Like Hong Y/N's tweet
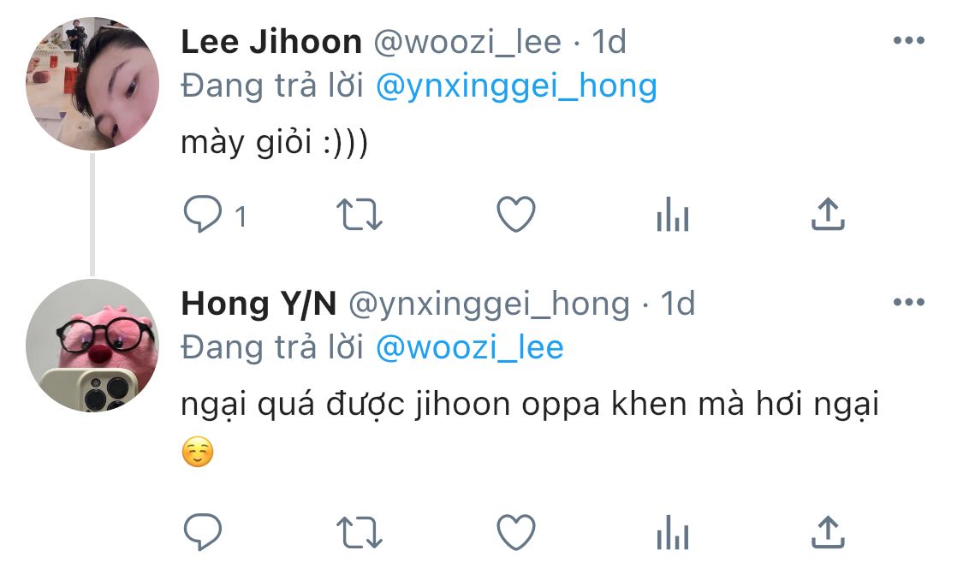The image size is (963, 568). coord(516,532)
